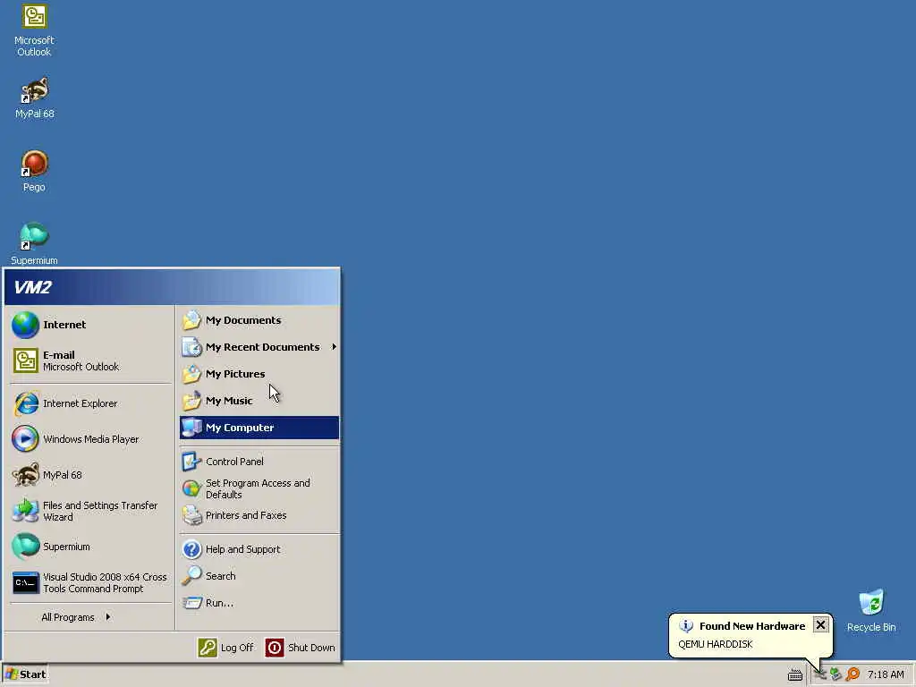
Task: Launch Supermium from the Start menu list
Action: pos(91,547)
